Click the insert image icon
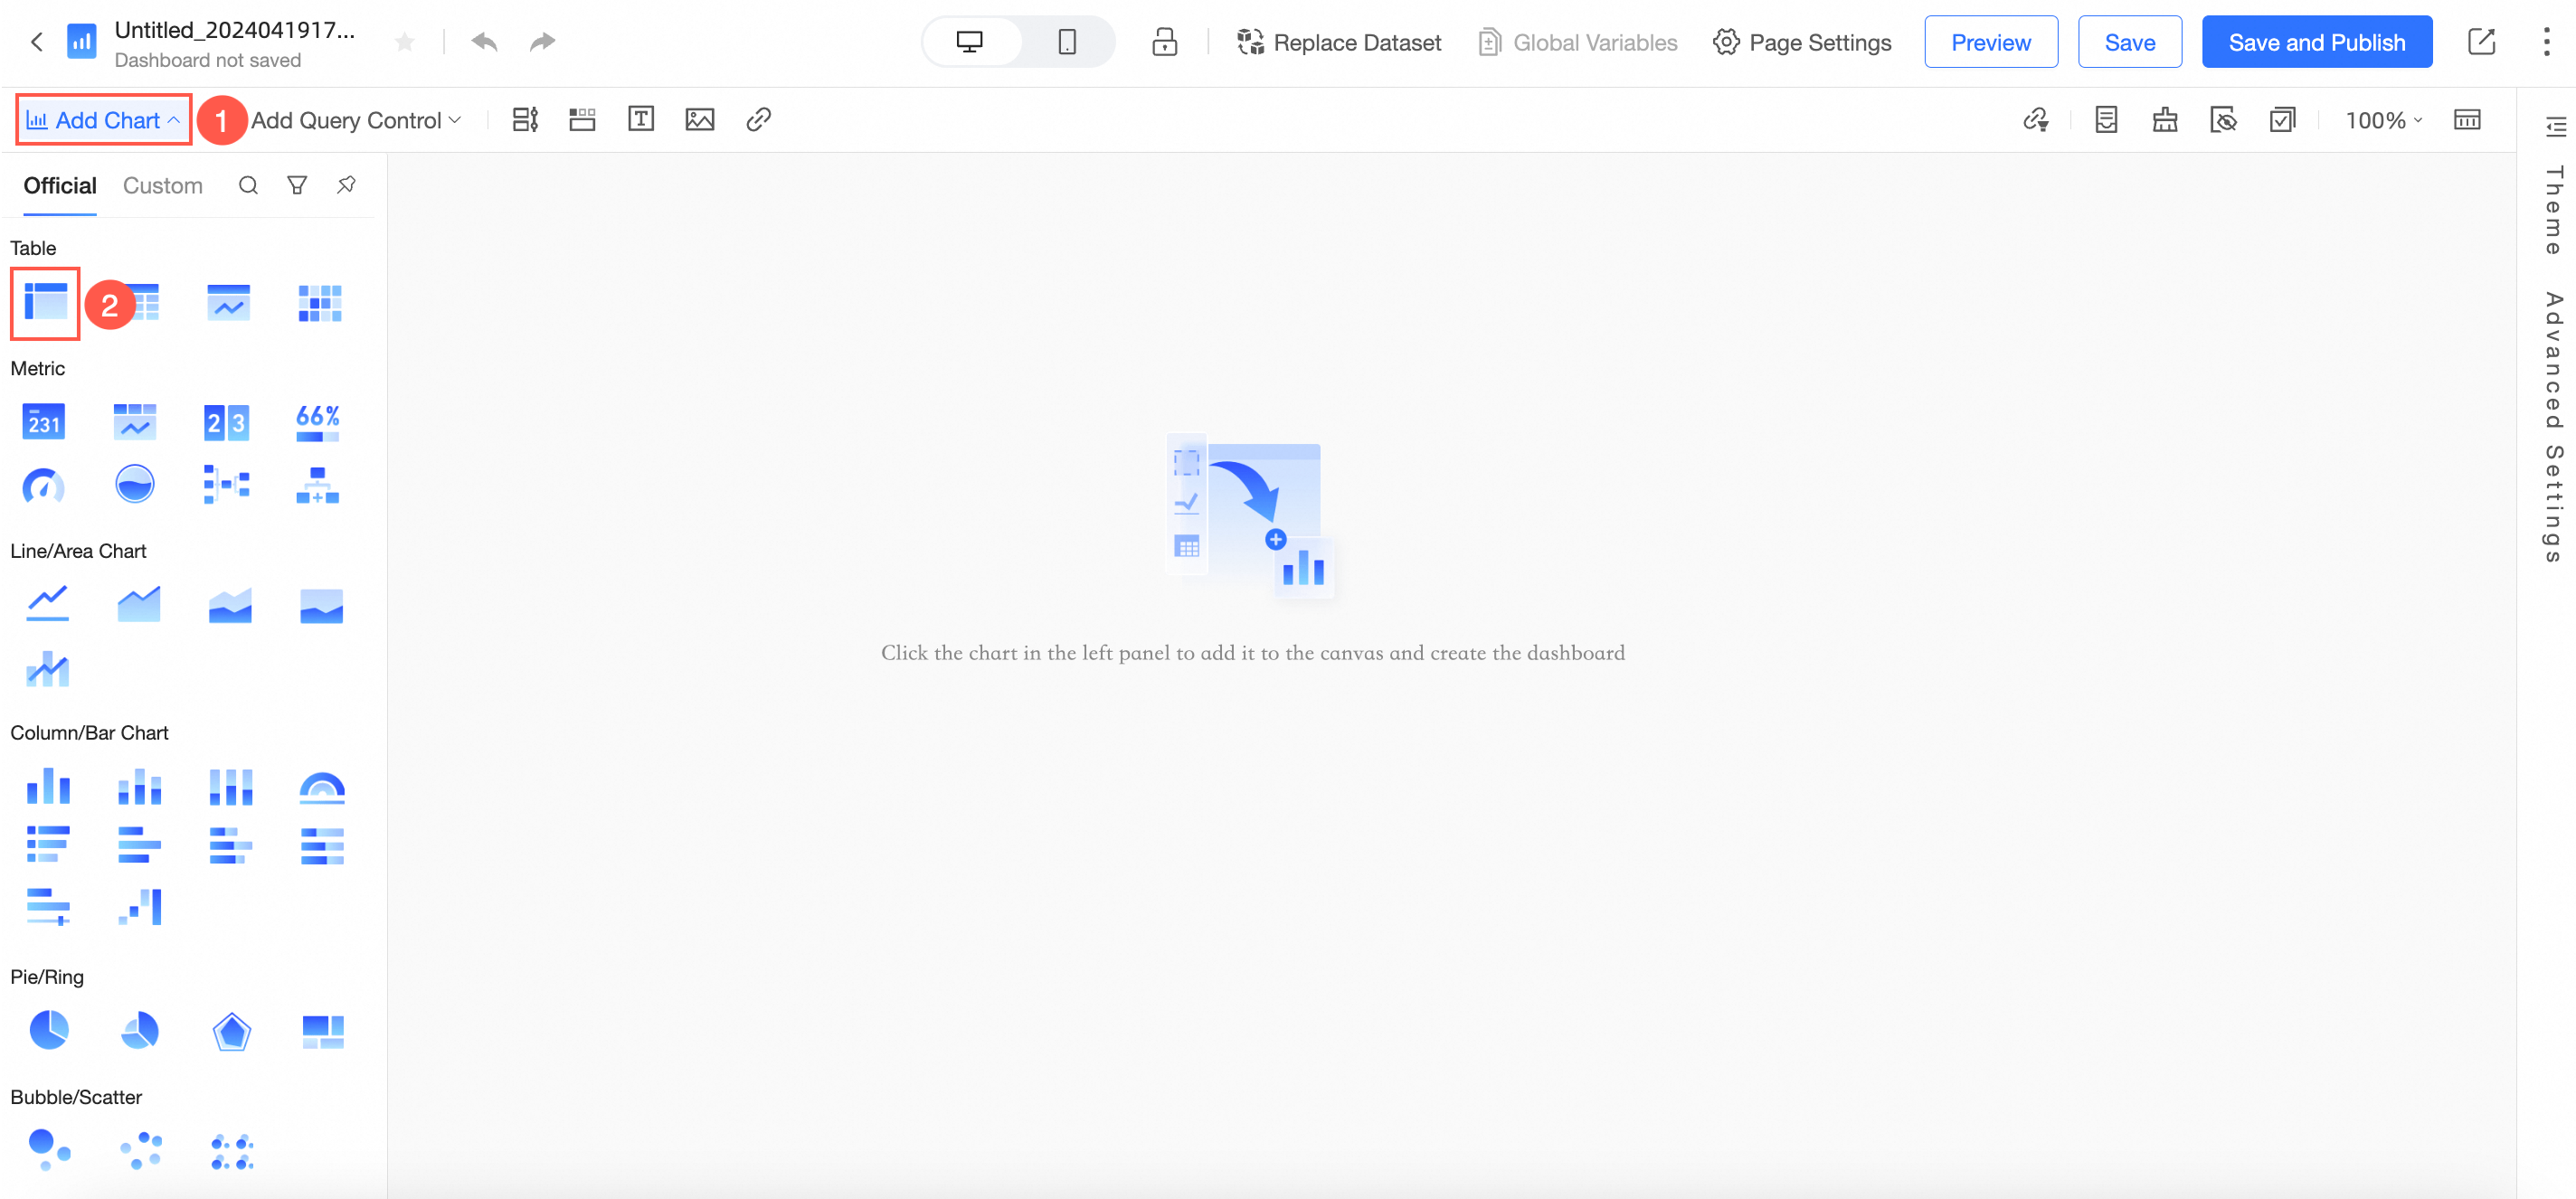 [699, 120]
